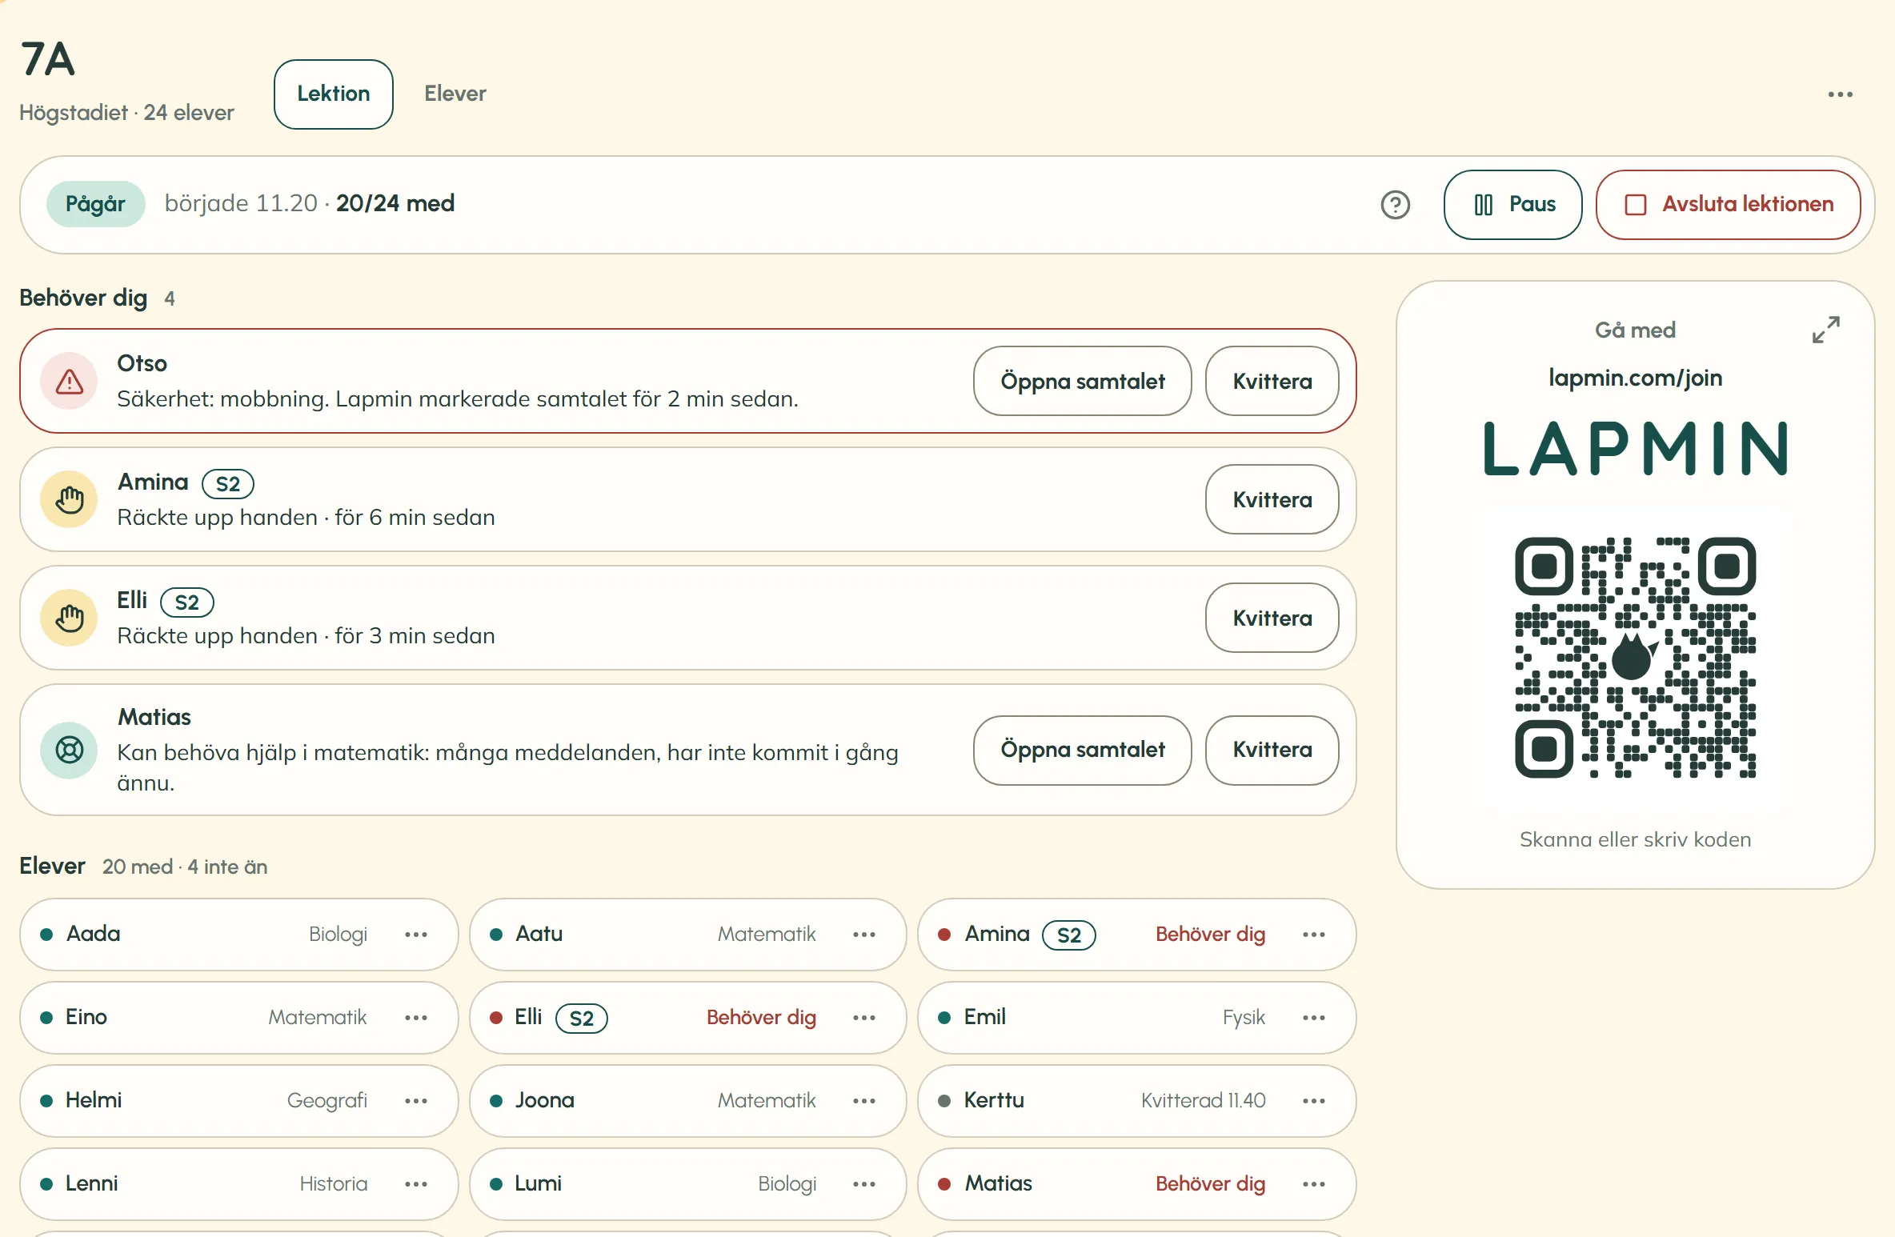Click Otso's safety warning triangle icon
The width and height of the screenshot is (1895, 1237).
tap(70, 382)
